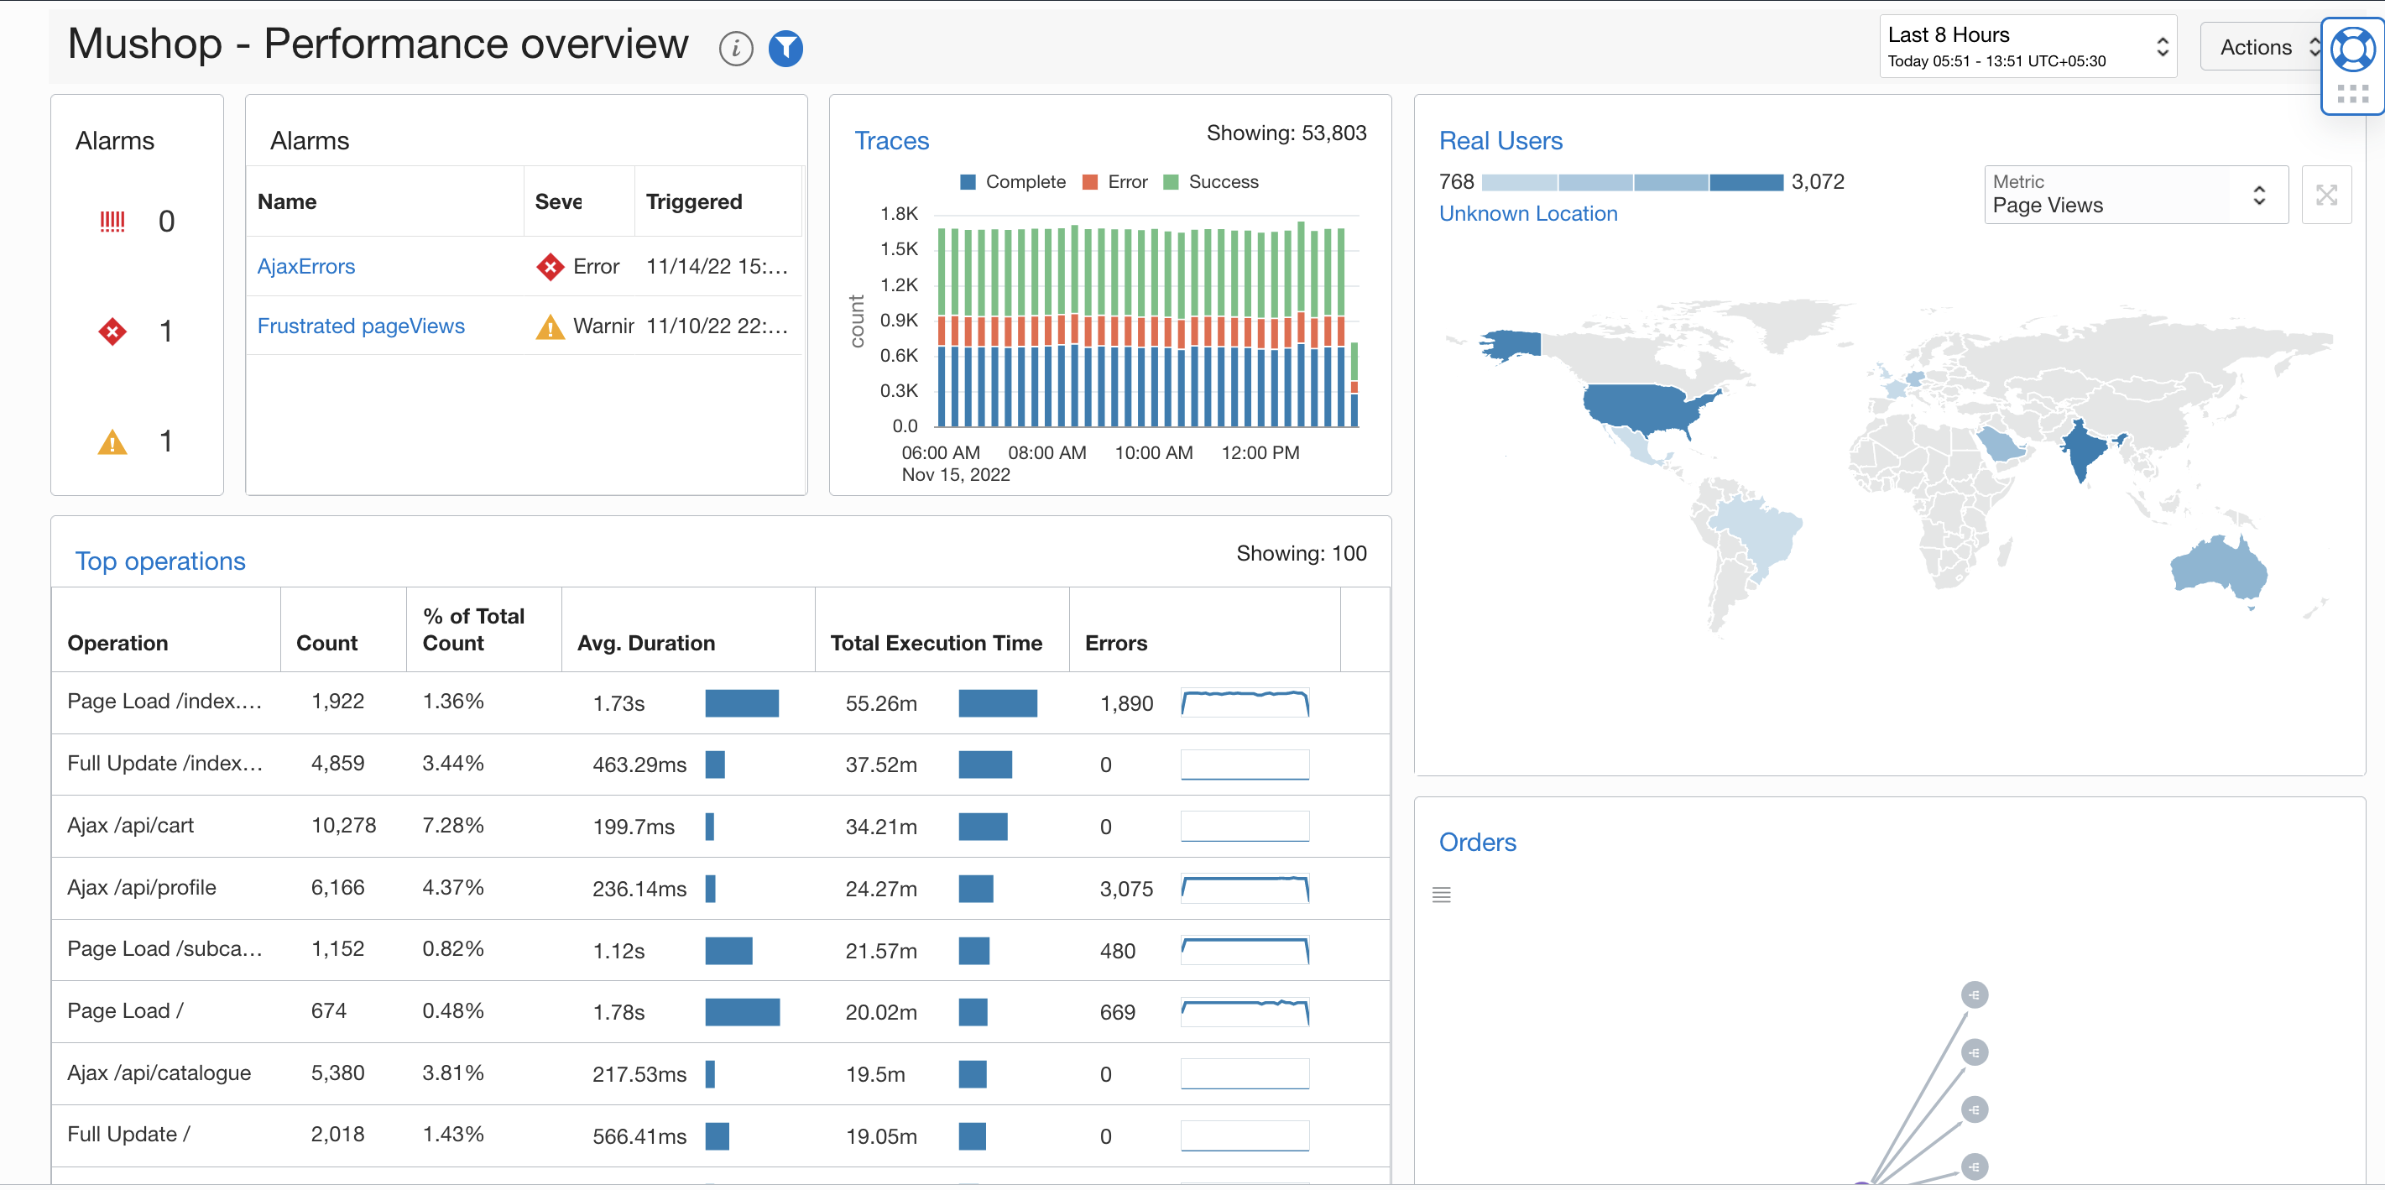Click the help lifebuoy icon
Image resolution: width=2385 pixels, height=1190 pixels.
pos(2351,49)
